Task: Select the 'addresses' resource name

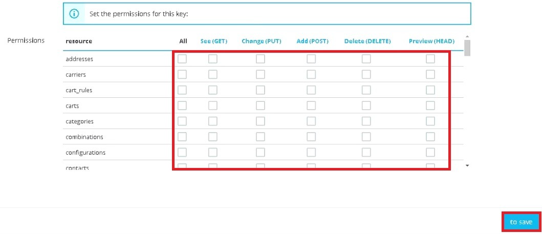Action: 79,59
